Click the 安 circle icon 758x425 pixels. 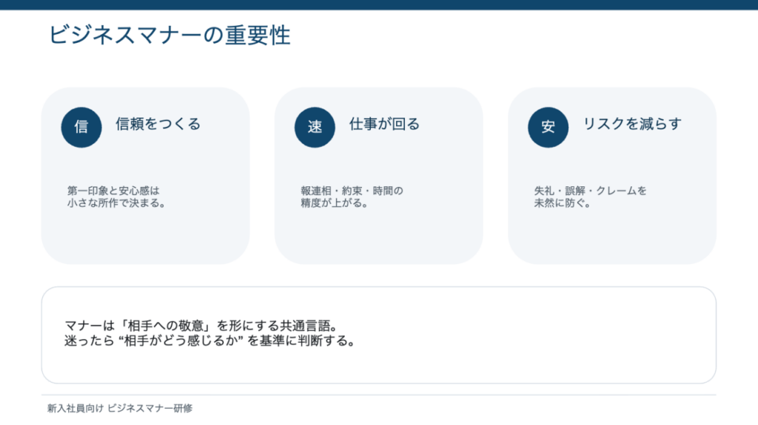[548, 126]
